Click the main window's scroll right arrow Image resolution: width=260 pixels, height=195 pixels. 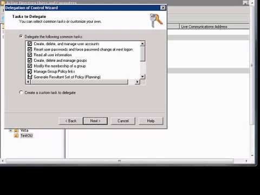pyautogui.click(x=246, y=161)
